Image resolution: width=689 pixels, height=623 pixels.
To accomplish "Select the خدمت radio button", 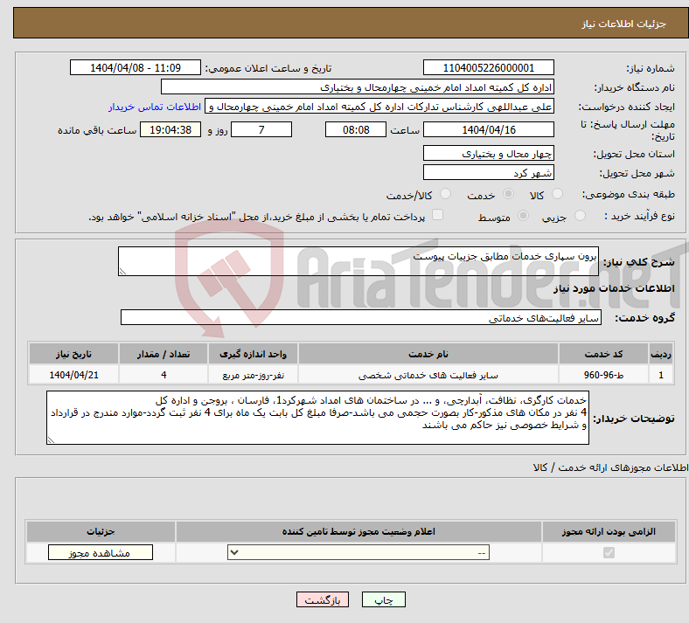I will pyautogui.click(x=508, y=194).
